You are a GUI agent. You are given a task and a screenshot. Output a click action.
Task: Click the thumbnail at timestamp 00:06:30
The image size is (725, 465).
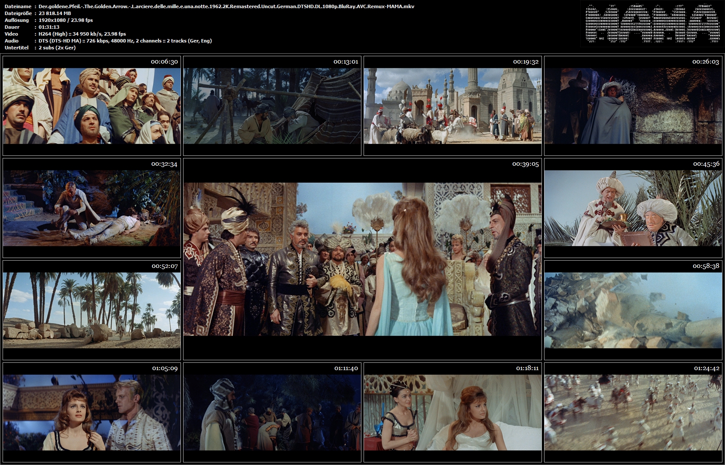[x=92, y=106]
